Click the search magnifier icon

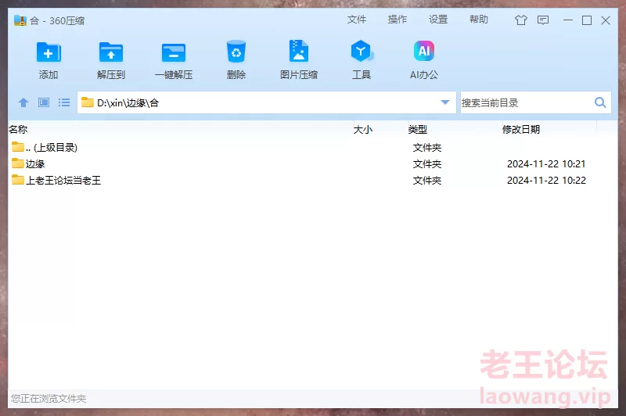pyautogui.click(x=600, y=102)
